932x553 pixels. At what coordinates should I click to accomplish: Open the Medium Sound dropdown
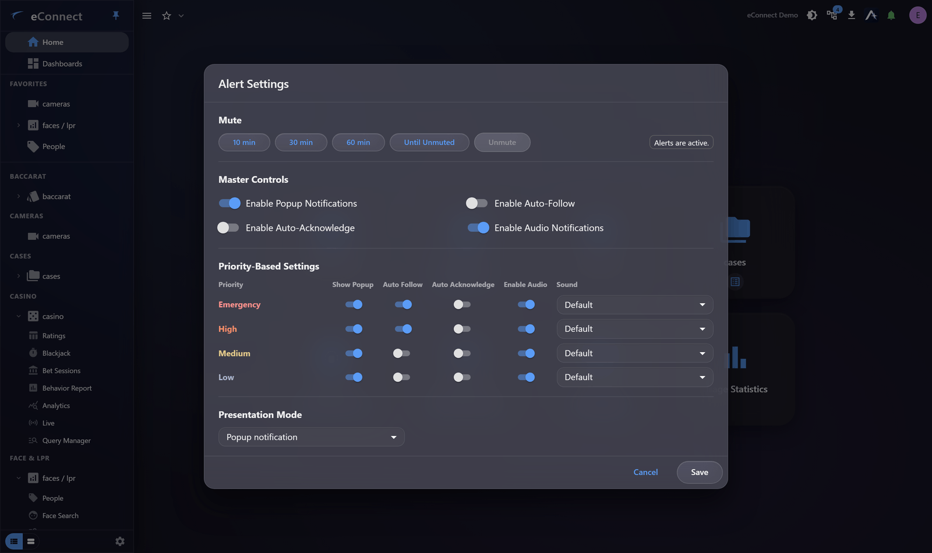(635, 353)
